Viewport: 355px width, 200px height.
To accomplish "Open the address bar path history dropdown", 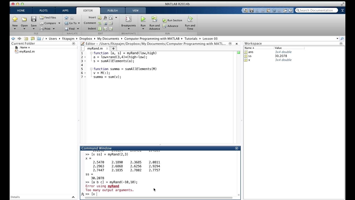I will coord(337,39).
